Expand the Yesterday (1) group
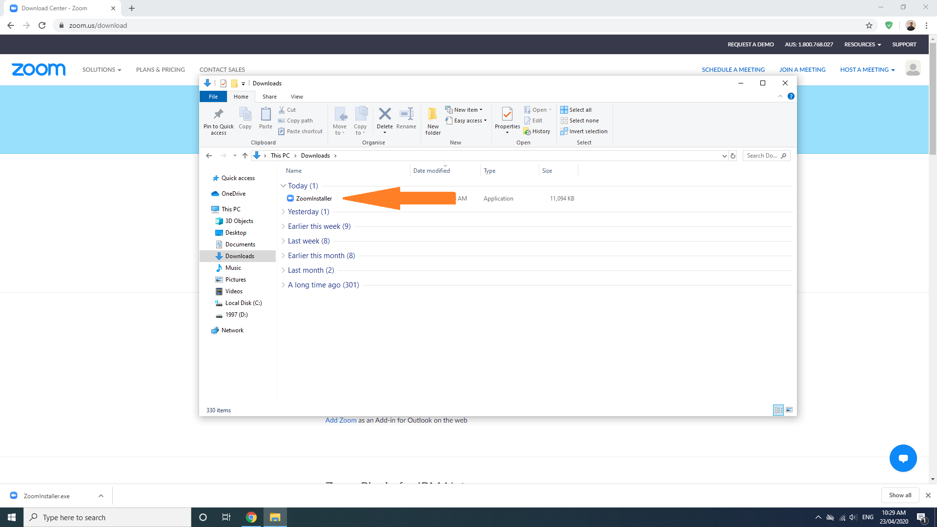 tap(283, 212)
